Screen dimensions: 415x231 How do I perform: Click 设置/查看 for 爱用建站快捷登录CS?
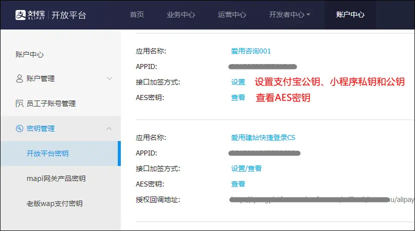tap(246, 168)
